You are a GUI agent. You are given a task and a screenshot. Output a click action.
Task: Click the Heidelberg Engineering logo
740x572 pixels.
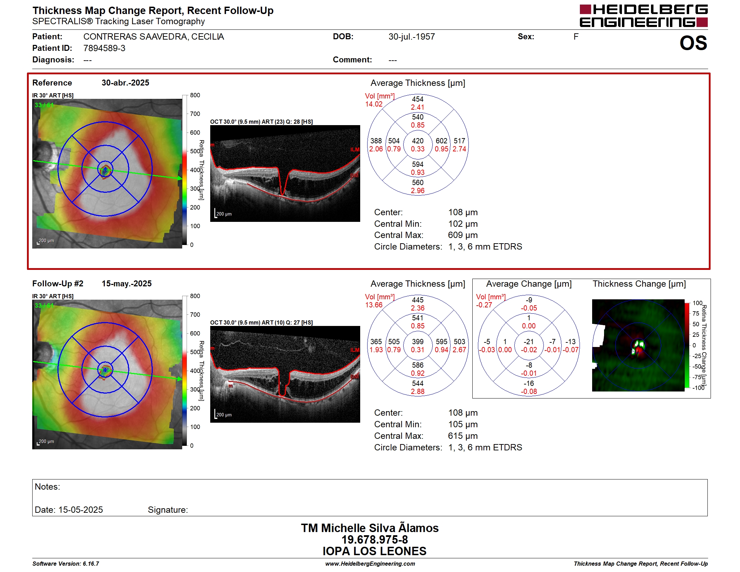click(x=643, y=16)
